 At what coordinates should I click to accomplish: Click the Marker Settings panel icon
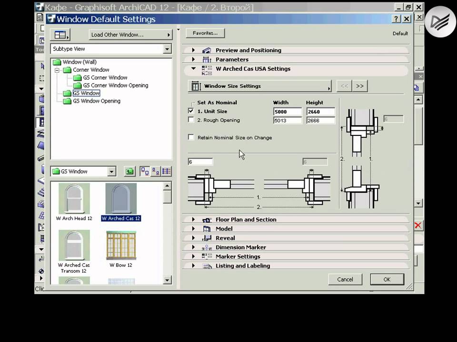click(x=207, y=256)
